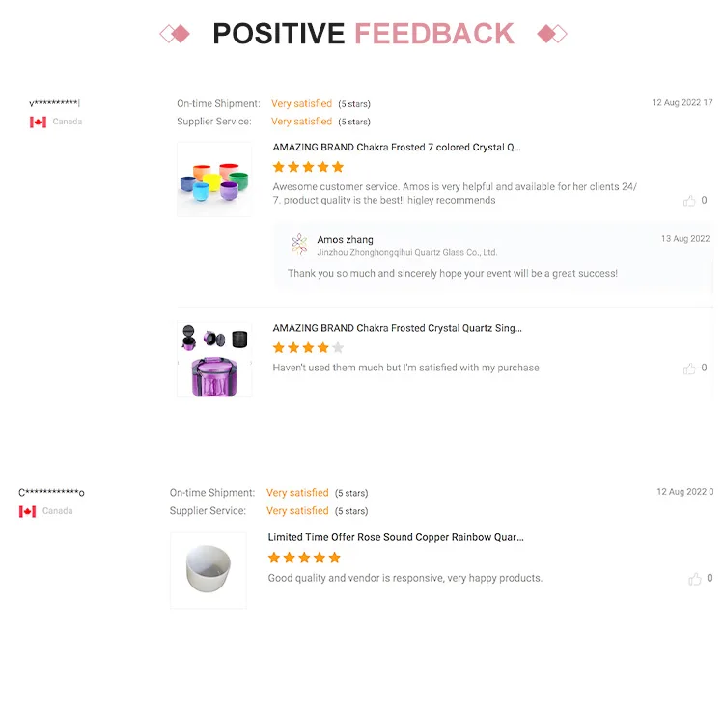Click the five-star rating on the first review
The image size is (724, 710).
308,167
